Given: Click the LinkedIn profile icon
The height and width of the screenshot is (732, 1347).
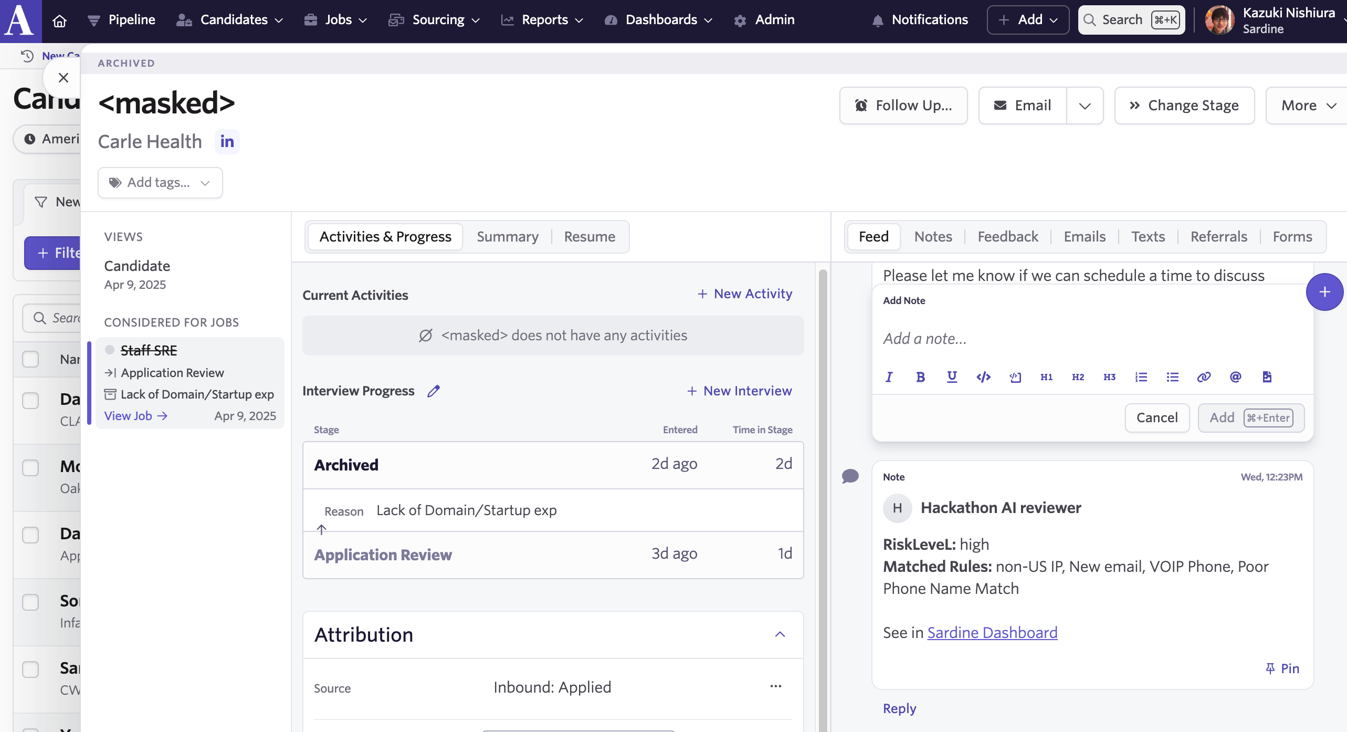Looking at the screenshot, I should 227,142.
